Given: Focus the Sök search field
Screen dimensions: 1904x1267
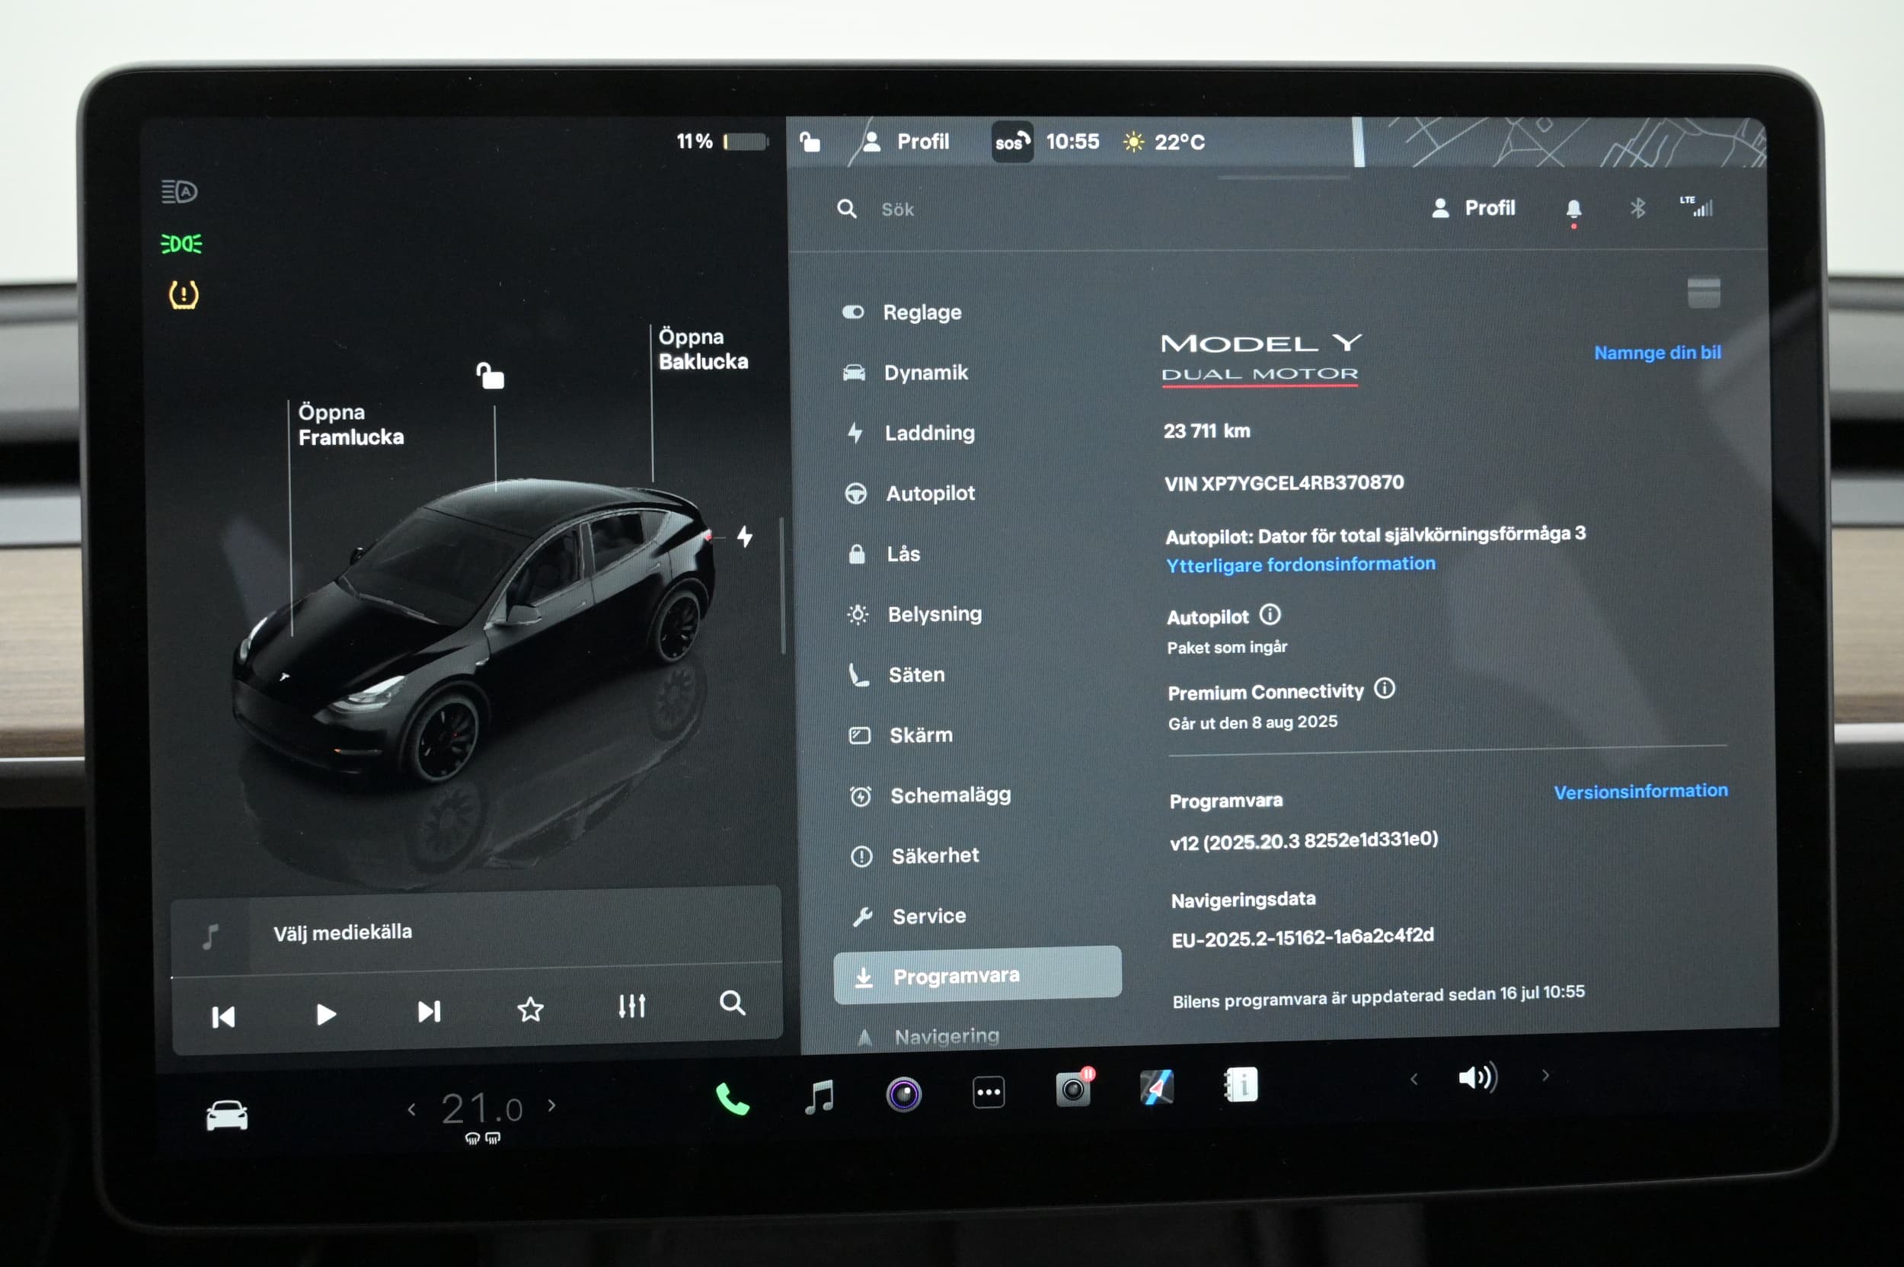Looking at the screenshot, I should pyautogui.click(x=896, y=210).
